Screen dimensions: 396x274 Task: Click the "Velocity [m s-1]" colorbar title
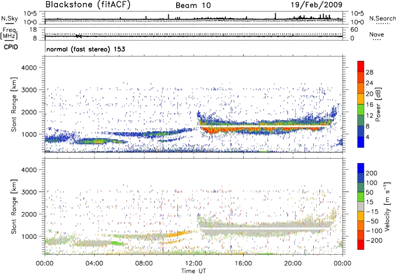click(x=387, y=206)
